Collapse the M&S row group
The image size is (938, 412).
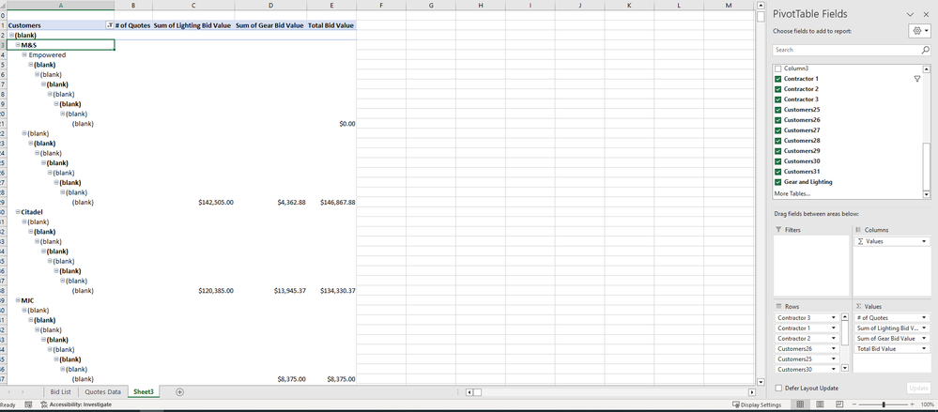tap(18, 45)
